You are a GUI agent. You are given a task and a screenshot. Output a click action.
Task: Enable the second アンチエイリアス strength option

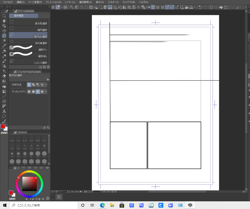coord(33,91)
